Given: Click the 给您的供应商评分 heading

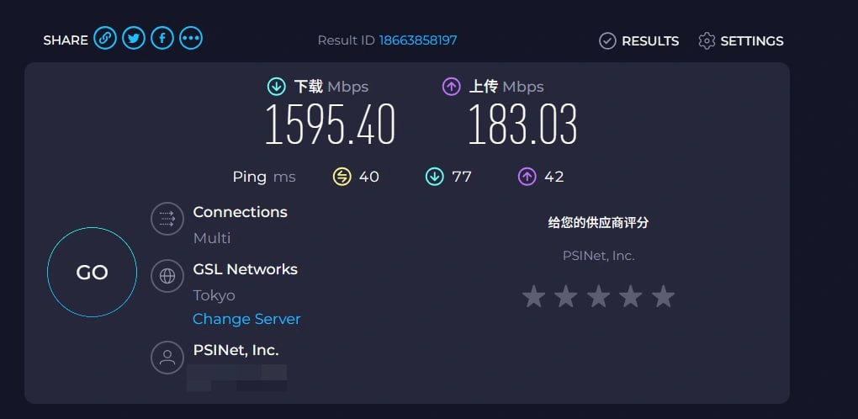Looking at the screenshot, I should [599, 223].
